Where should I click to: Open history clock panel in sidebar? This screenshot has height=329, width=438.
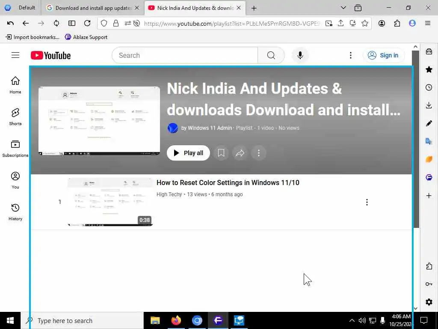(x=429, y=87)
